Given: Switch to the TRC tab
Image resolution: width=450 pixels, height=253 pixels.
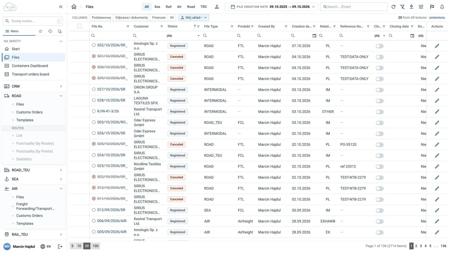Looking at the screenshot, I should pyautogui.click(x=204, y=7).
